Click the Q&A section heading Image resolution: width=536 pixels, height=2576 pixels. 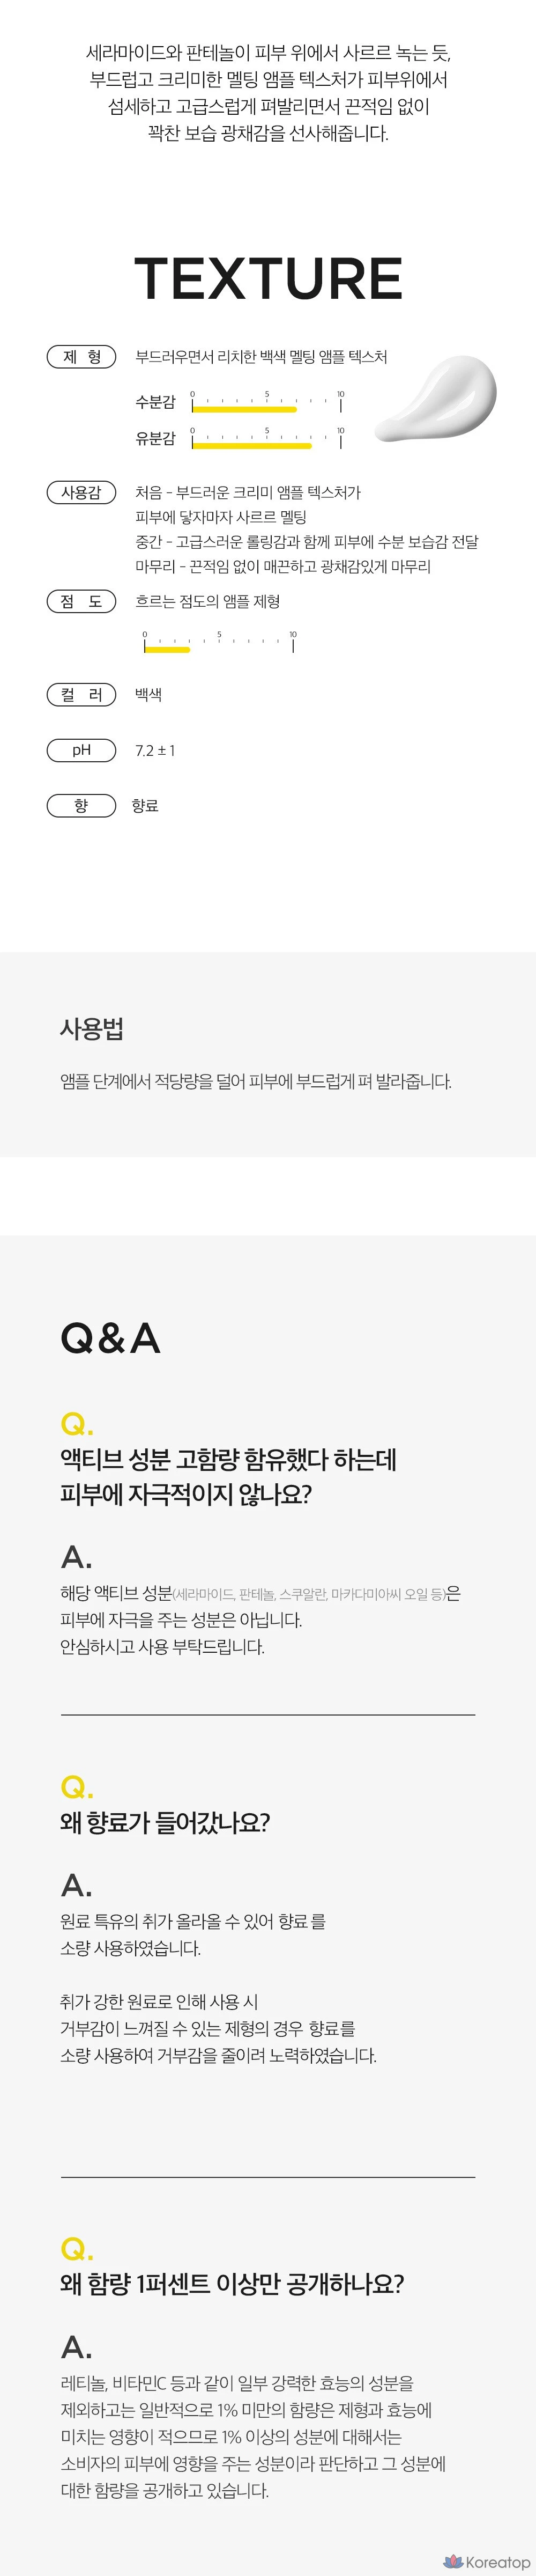(x=110, y=1338)
